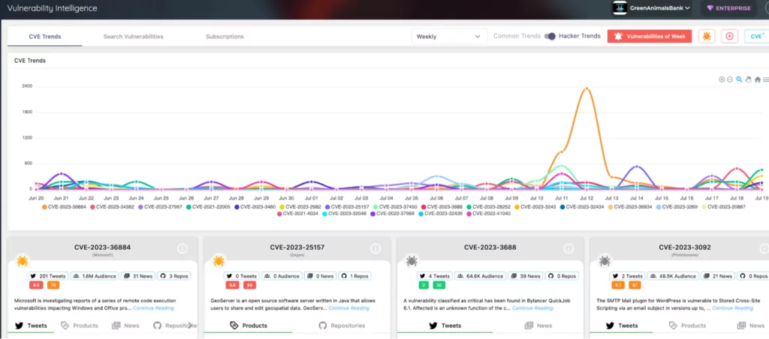Toggle CVE-2023-34362 series in chart legend

pyautogui.click(x=112, y=207)
